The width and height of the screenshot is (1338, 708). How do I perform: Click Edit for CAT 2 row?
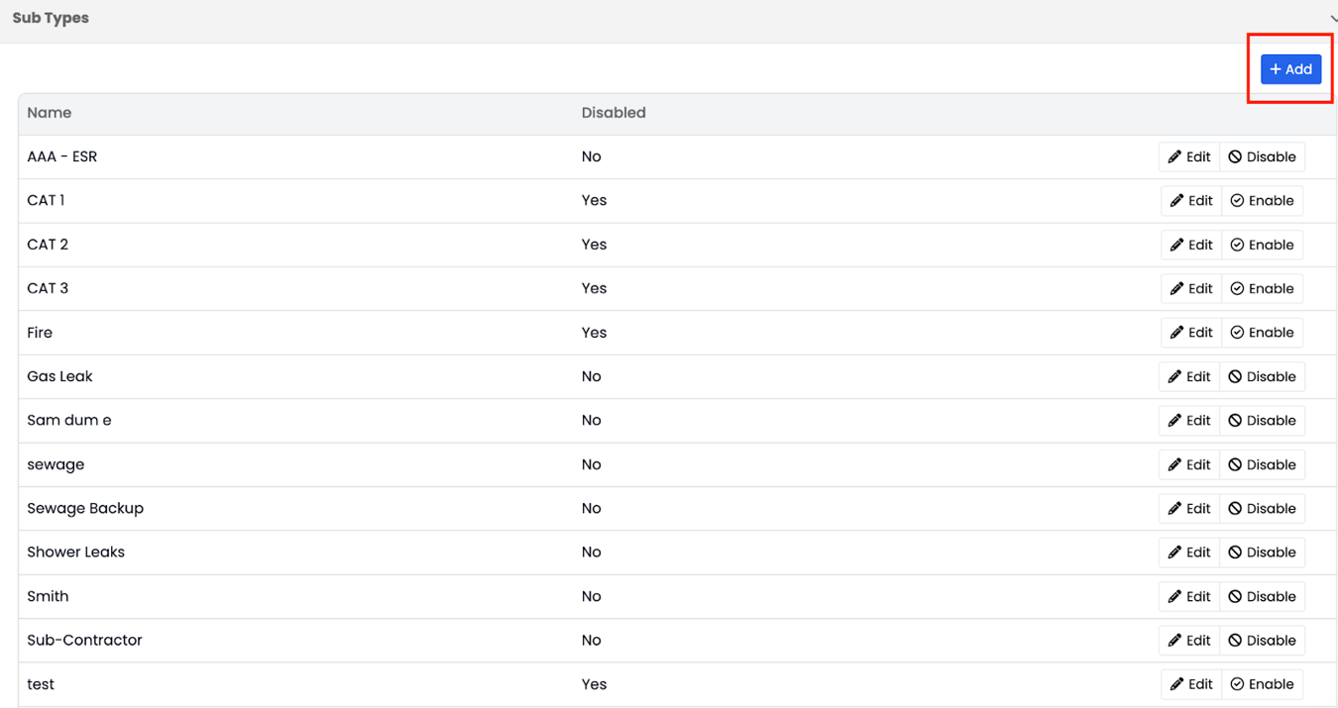click(x=1190, y=245)
